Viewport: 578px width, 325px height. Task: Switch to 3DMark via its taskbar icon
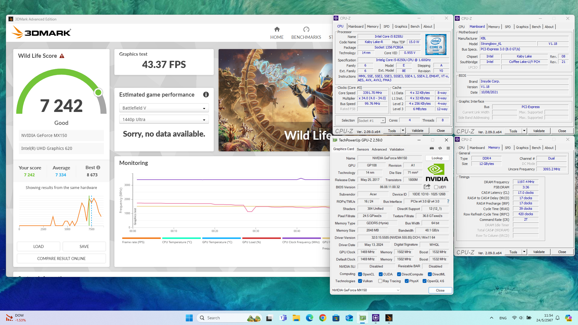point(389,318)
